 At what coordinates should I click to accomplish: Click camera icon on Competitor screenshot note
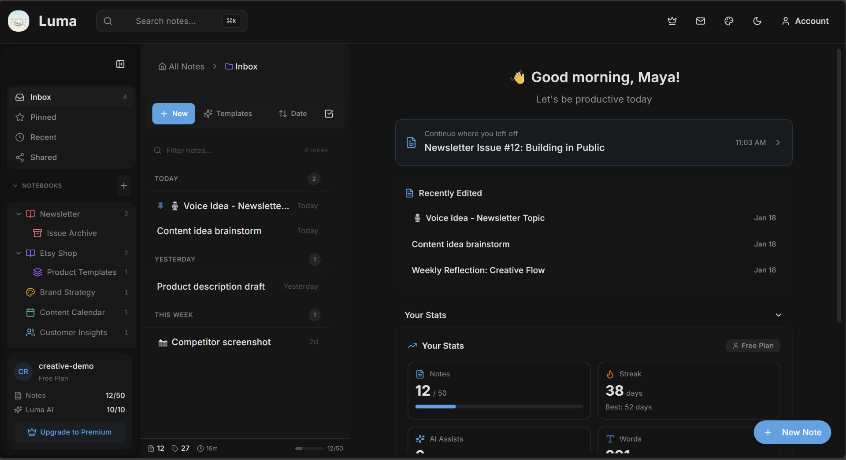163,342
